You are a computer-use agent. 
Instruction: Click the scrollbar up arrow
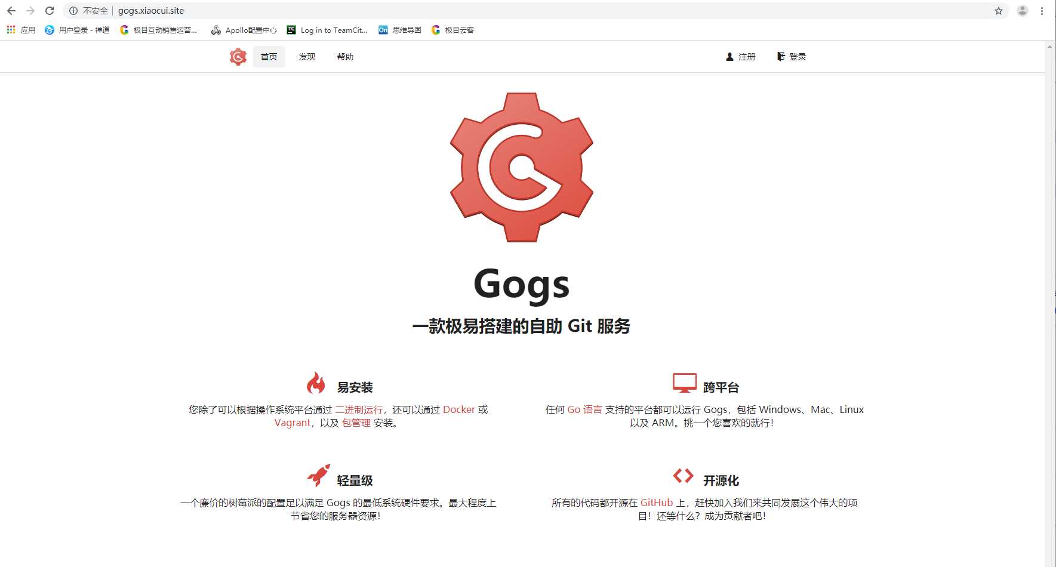[x=1050, y=47]
